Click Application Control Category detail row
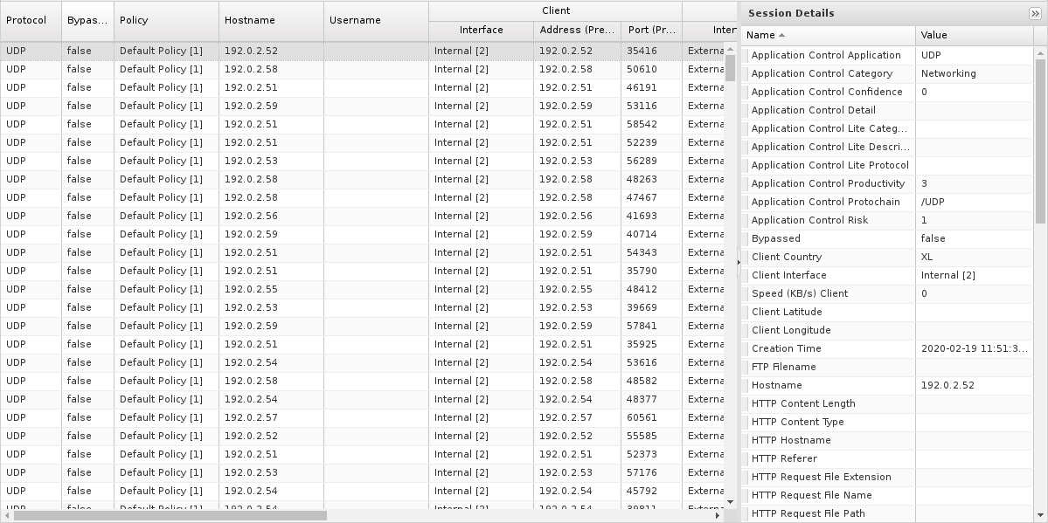Image resolution: width=1048 pixels, height=523 pixels. [x=887, y=73]
